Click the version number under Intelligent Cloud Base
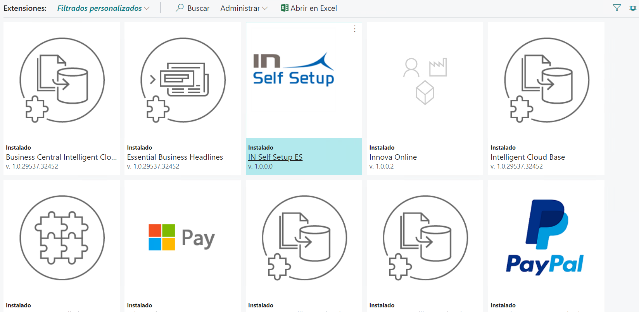The height and width of the screenshot is (312, 639). (x=516, y=166)
